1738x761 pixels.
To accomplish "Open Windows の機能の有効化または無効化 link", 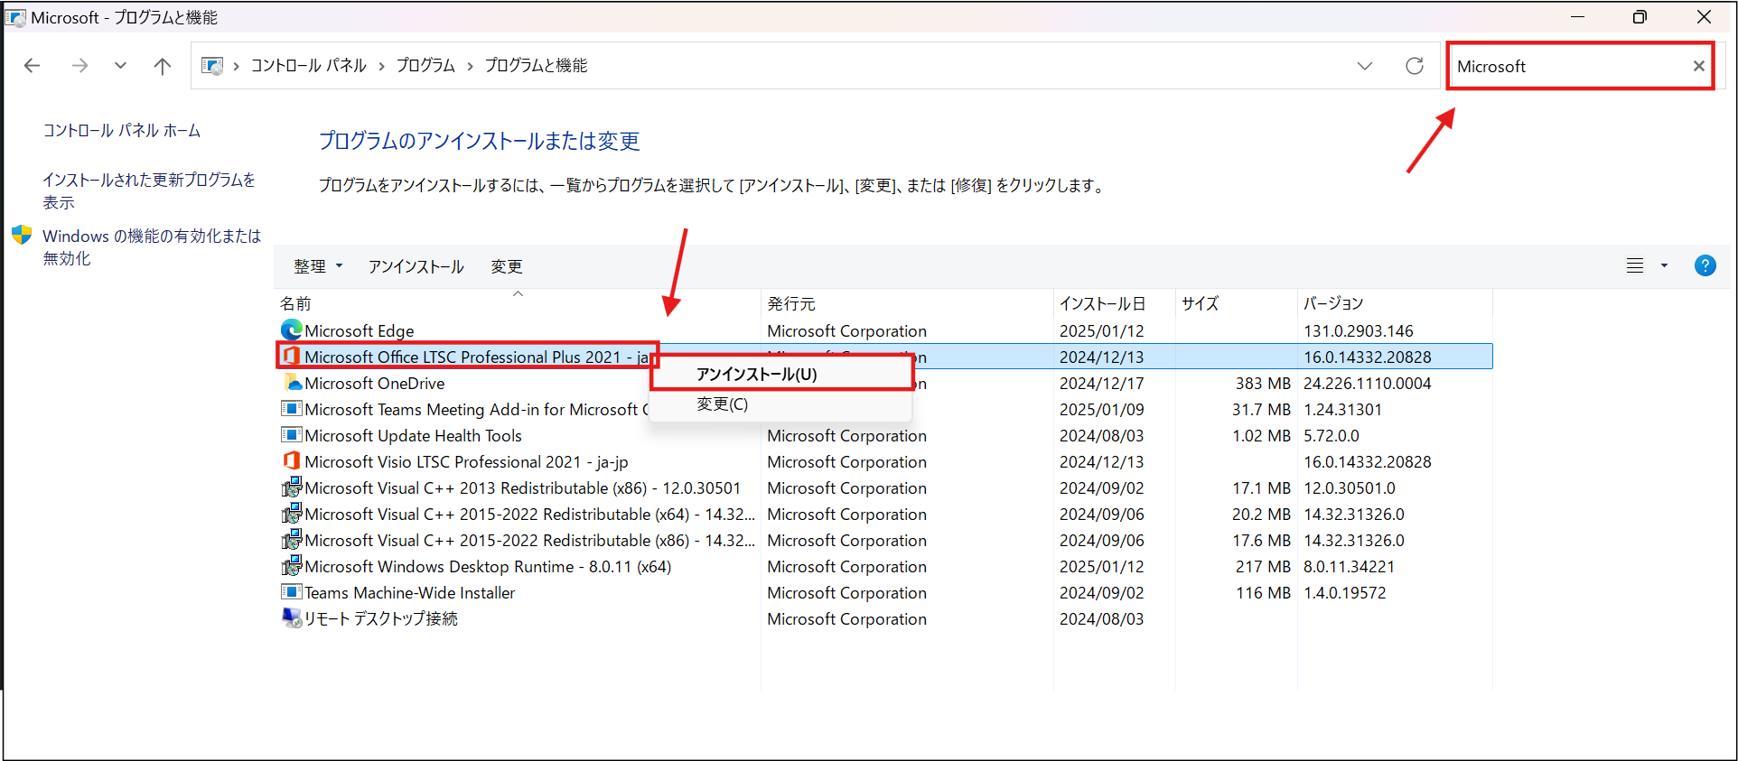I will tap(152, 246).
